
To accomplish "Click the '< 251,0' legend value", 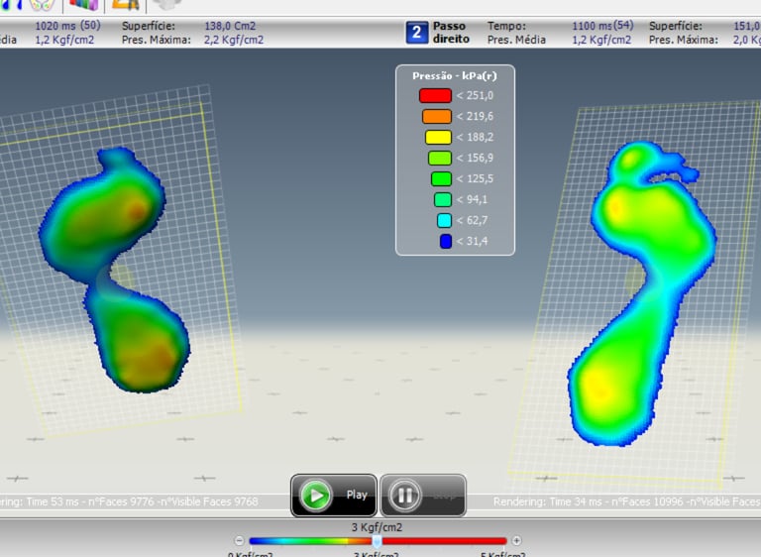I will [475, 96].
